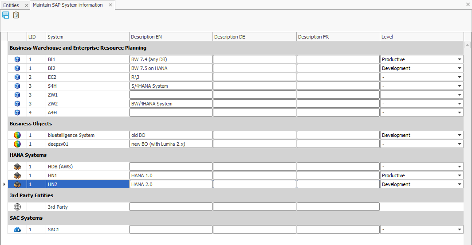Sort by the System column header
This screenshot has width=472, height=245.
(x=87, y=37)
